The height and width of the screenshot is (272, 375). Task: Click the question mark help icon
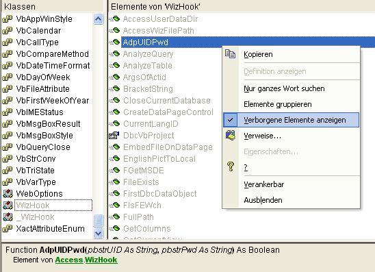(231, 166)
